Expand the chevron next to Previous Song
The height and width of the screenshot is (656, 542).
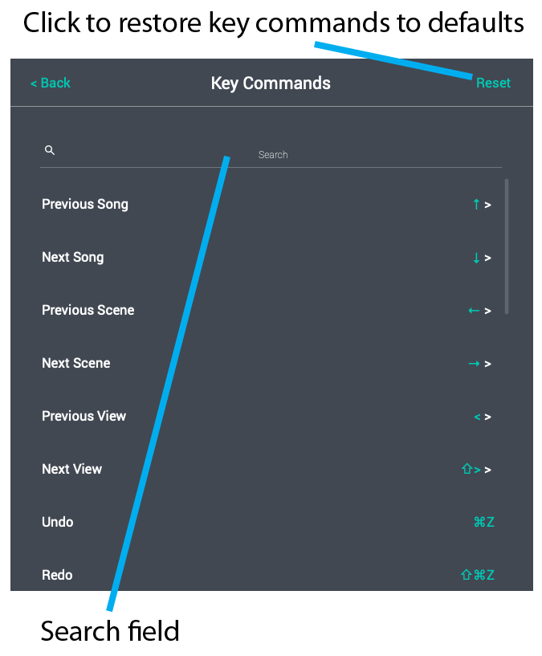coord(489,205)
